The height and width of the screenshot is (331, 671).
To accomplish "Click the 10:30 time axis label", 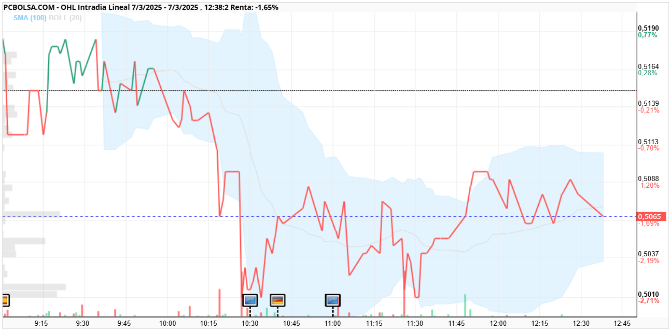I will pyautogui.click(x=250, y=323).
